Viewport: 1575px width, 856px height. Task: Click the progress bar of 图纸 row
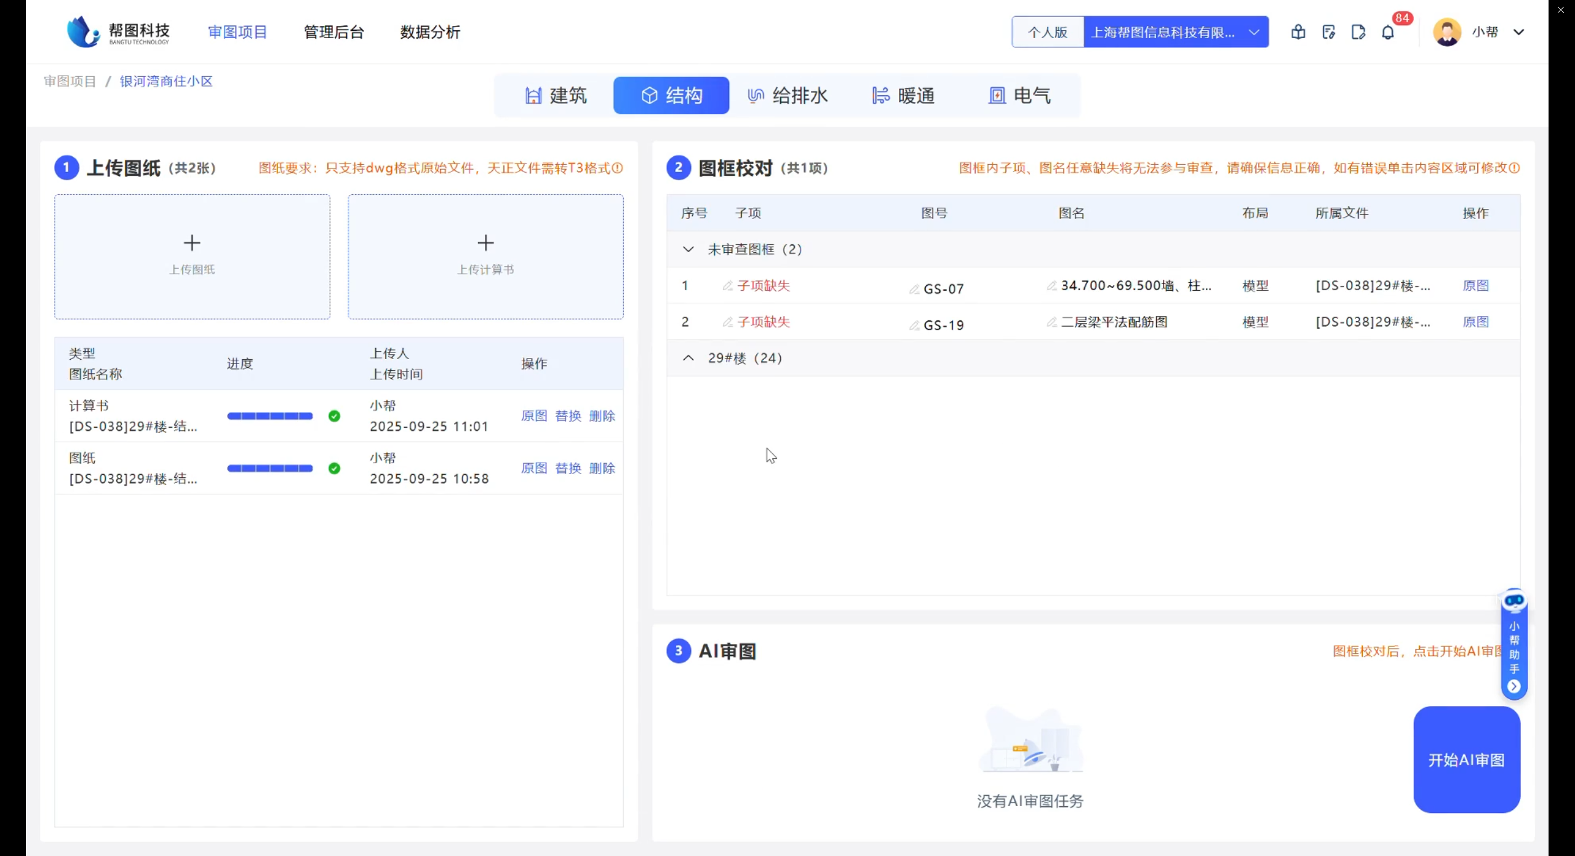tap(270, 469)
